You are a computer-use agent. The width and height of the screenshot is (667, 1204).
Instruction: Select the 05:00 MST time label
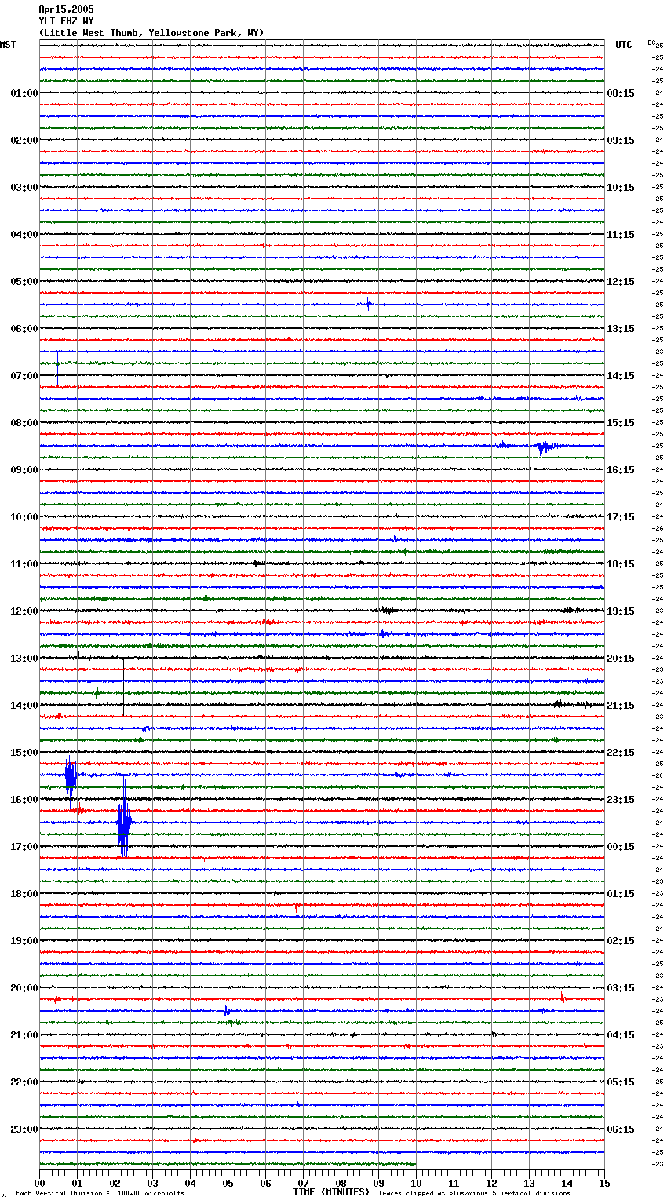point(24,282)
